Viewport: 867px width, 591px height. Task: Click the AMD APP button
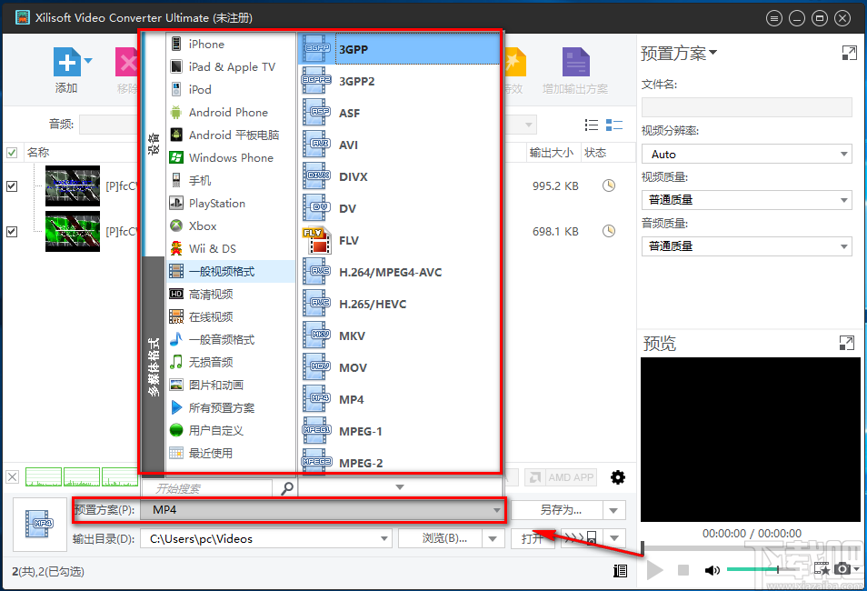pyautogui.click(x=561, y=477)
